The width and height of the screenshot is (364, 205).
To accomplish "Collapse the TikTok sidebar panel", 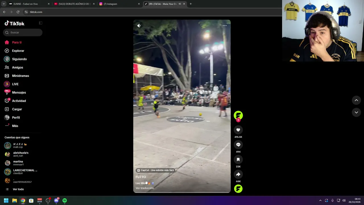I will [x=41, y=23].
